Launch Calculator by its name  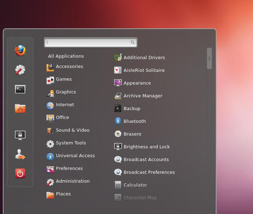tap(135, 185)
